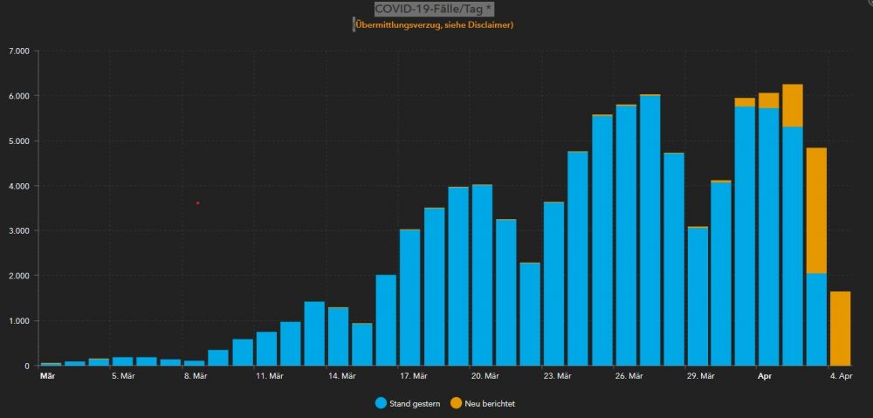873x418 pixels.
Task: Click the bar above the 29. Mär label
Action: tap(698, 297)
